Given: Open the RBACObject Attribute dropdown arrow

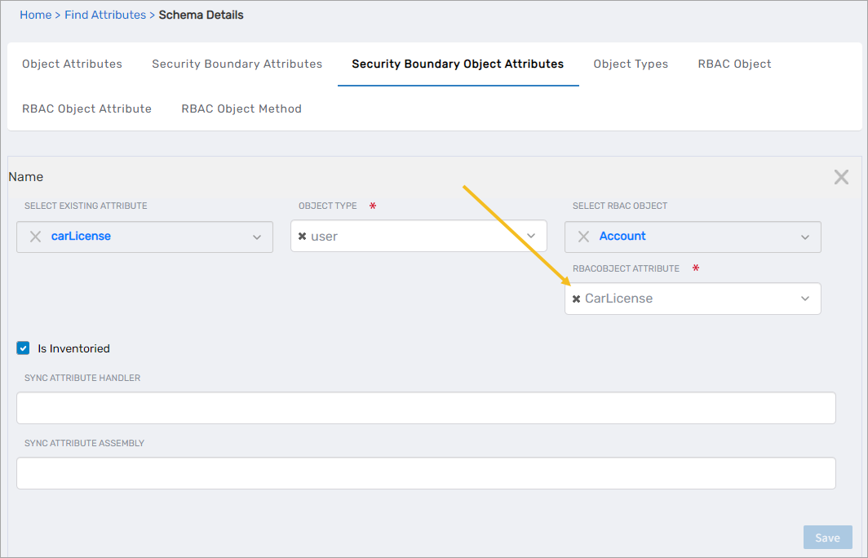Looking at the screenshot, I should 805,299.
